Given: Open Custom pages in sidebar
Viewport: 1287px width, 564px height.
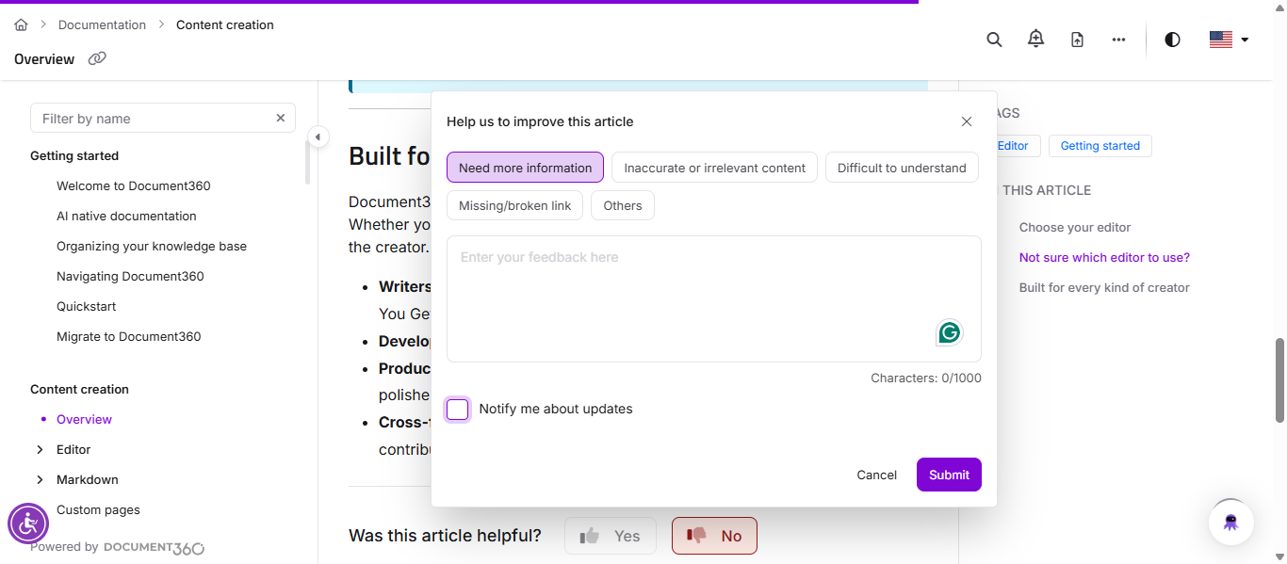Looking at the screenshot, I should pyautogui.click(x=98, y=509).
